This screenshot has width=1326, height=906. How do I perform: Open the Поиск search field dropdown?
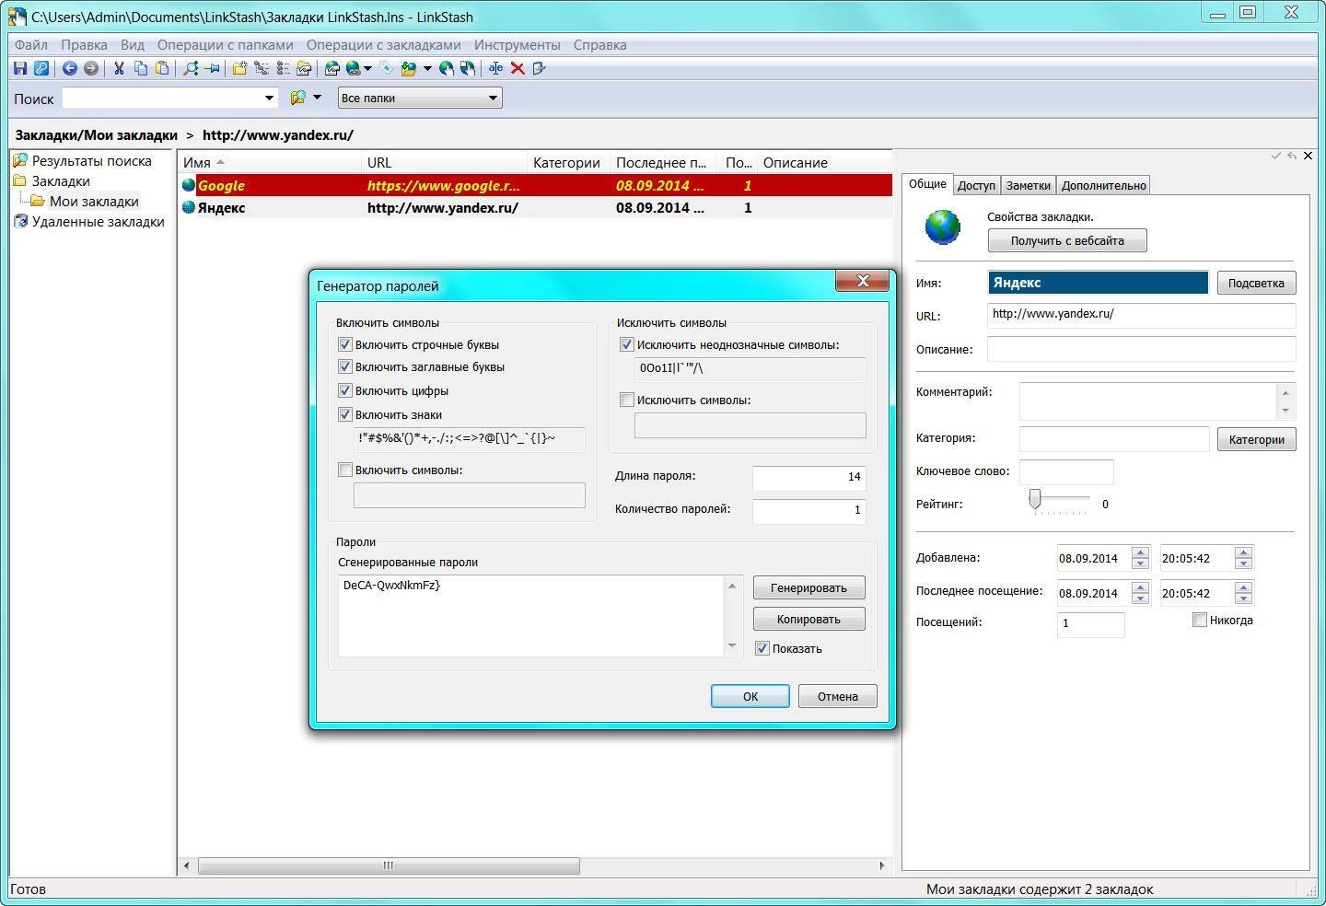pos(269,98)
